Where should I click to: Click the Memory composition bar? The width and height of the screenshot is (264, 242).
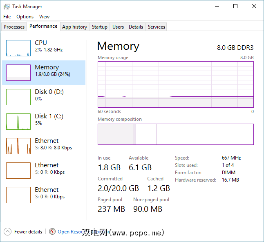pyautogui.click(x=175, y=134)
